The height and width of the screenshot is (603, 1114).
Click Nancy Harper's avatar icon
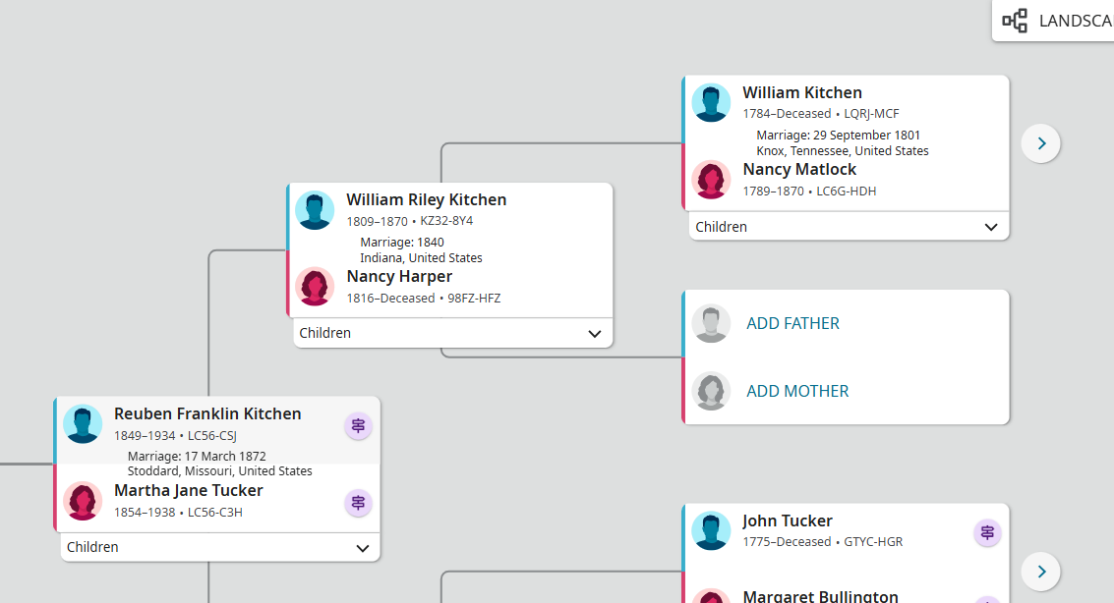click(x=315, y=287)
